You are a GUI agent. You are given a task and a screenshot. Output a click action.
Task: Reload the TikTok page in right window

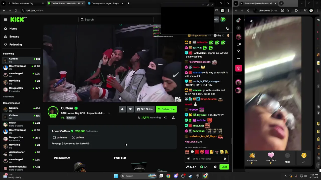pos(248,10)
